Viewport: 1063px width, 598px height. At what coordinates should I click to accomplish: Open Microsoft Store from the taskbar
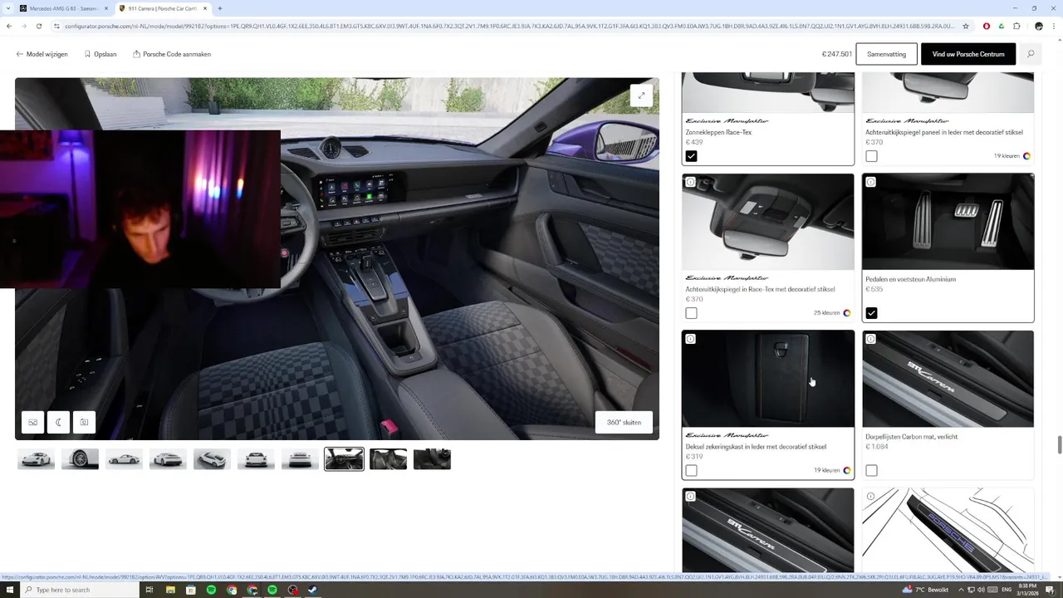click(191, 590)
